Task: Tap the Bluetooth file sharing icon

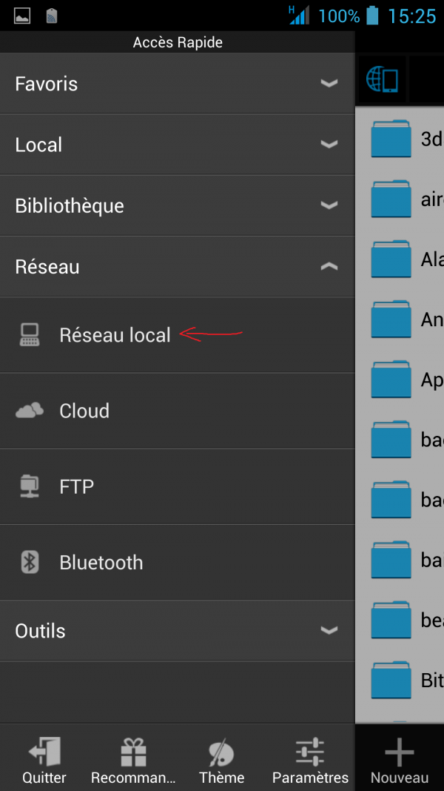Action: point(29,562)
